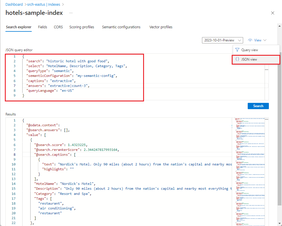Expand the View menu

click(257, 40)
